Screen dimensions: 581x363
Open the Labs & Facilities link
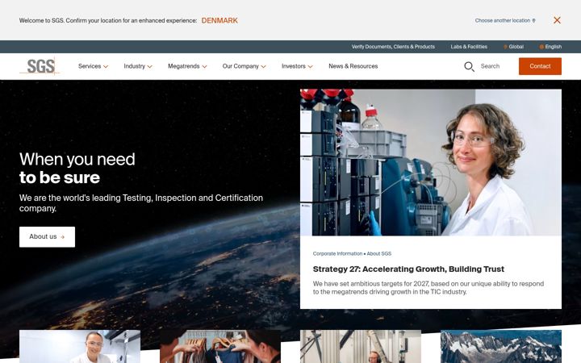coord(469,47)
